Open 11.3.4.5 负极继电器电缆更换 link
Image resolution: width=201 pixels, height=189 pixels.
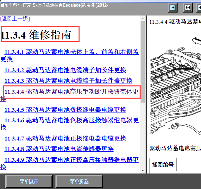click(x=65, y=110)
